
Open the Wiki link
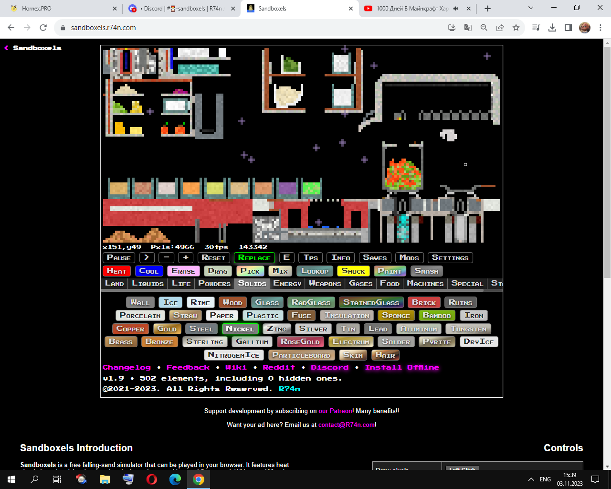pos(236,367)
